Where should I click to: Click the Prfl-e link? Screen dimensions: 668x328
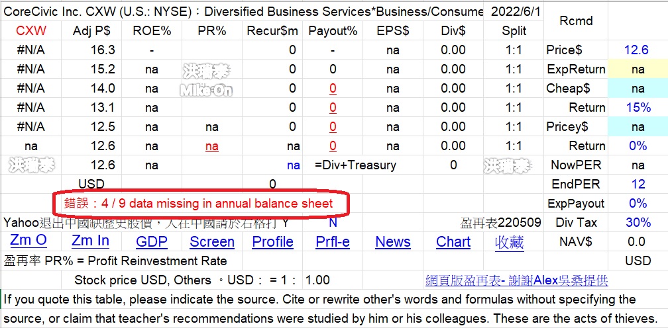(333, 242)
